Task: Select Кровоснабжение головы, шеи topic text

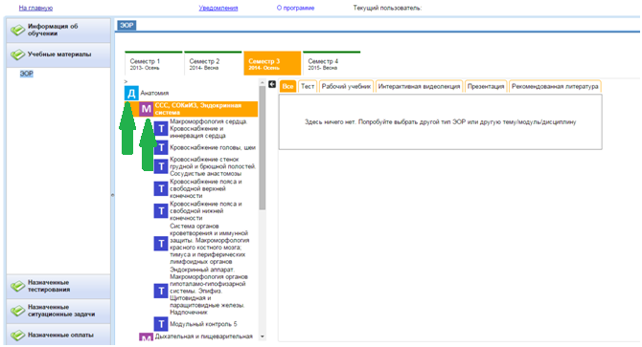Action: point(213,147)
